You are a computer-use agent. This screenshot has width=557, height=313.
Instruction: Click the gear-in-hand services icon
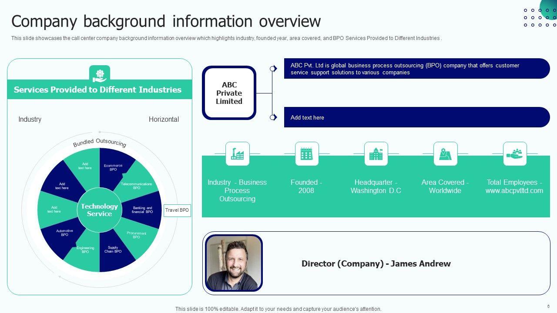pyautogui.click(x=100, y=74)
